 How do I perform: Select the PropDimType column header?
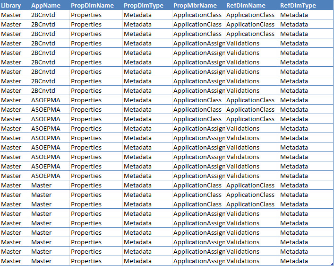pos(147,5)
